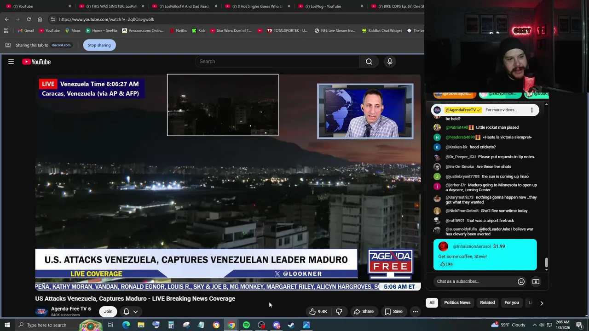Click the YouTube search magnifier button
Screen dimensions: 589x331
pos(369,62)
